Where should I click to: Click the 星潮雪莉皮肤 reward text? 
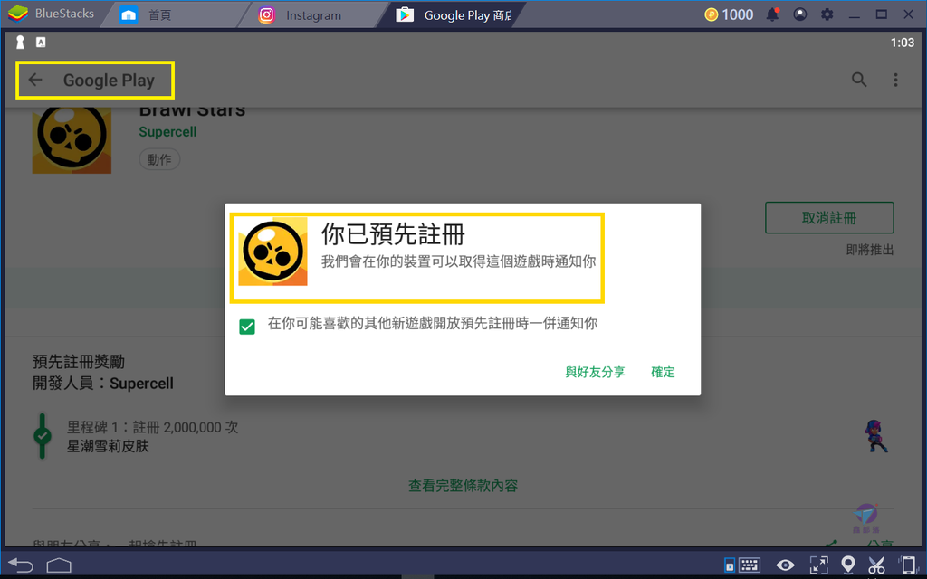tap(109, 446)
